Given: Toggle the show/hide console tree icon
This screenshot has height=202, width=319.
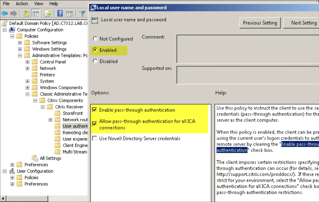Looking at the screenshot, I should click(x=35, y=14).
